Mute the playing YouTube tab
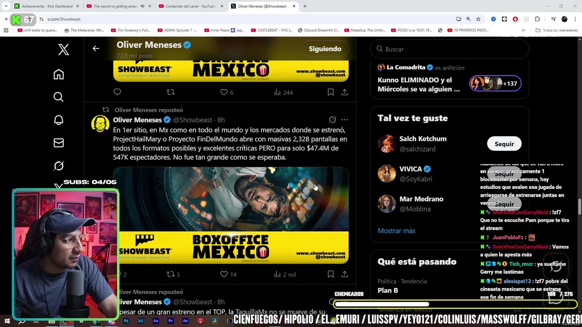The height and width of the screenshot is (327, 582). click(142, 6)
